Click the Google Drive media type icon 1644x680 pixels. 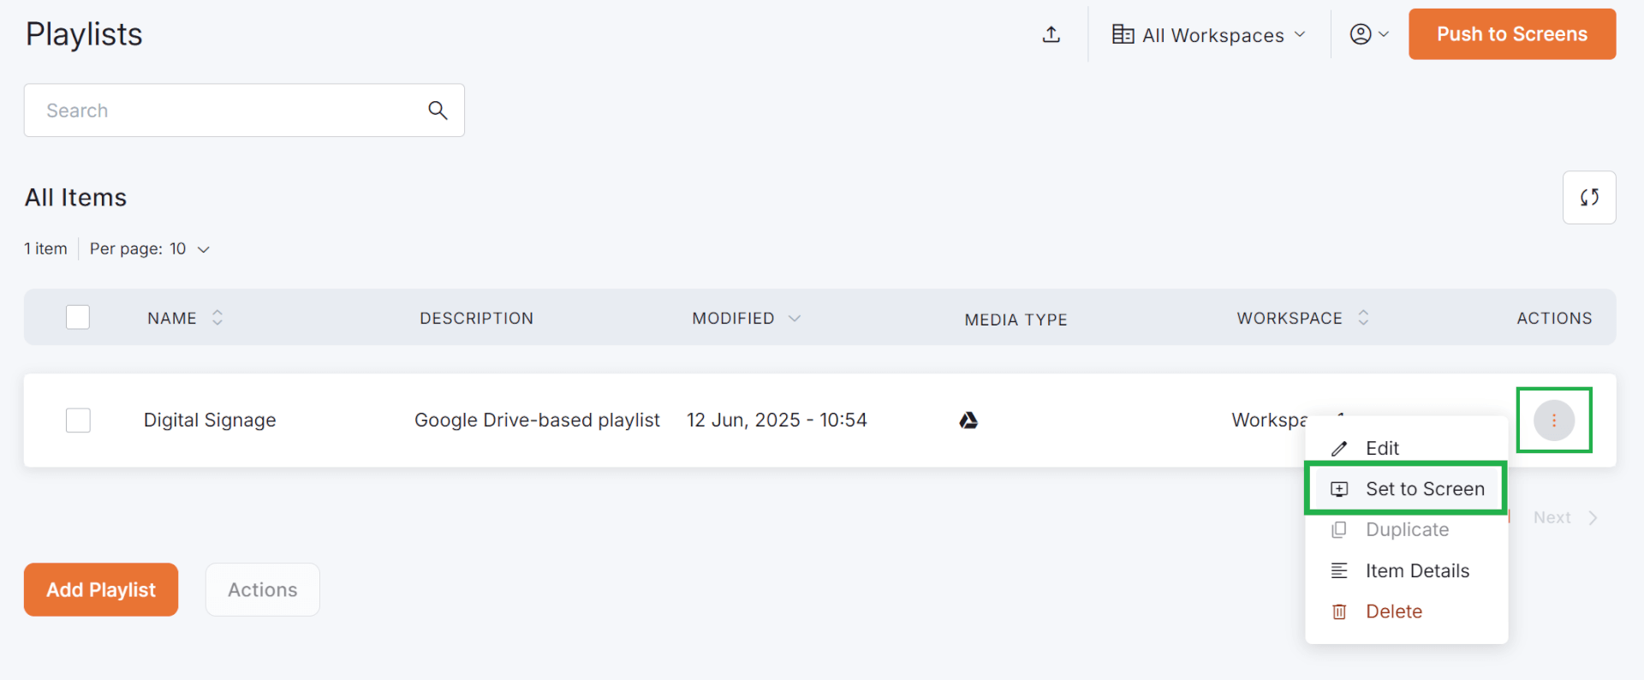(968, 421)
